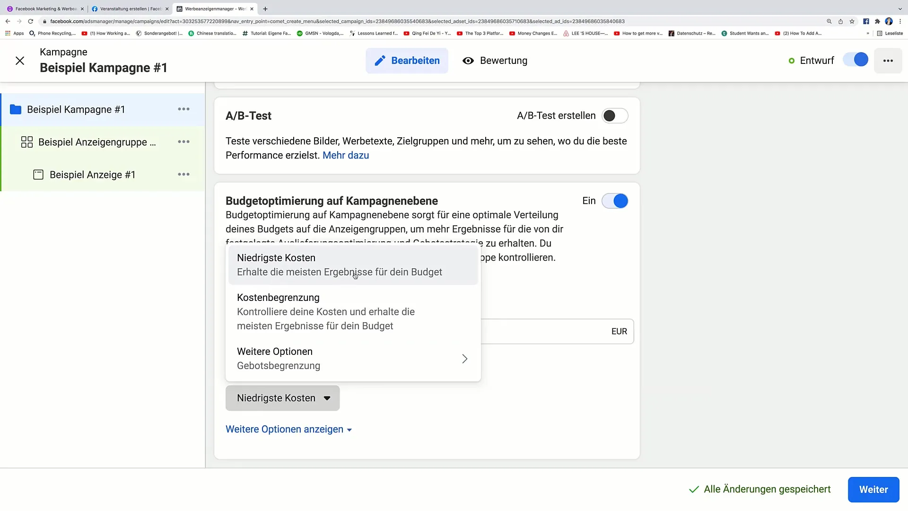Select Beispiel Anzeige #1 in sidebar

84,175
